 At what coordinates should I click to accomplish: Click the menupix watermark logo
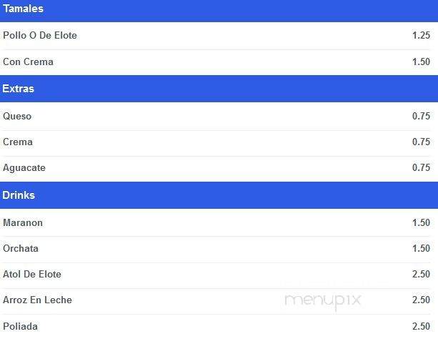click(x=323, y=301)
